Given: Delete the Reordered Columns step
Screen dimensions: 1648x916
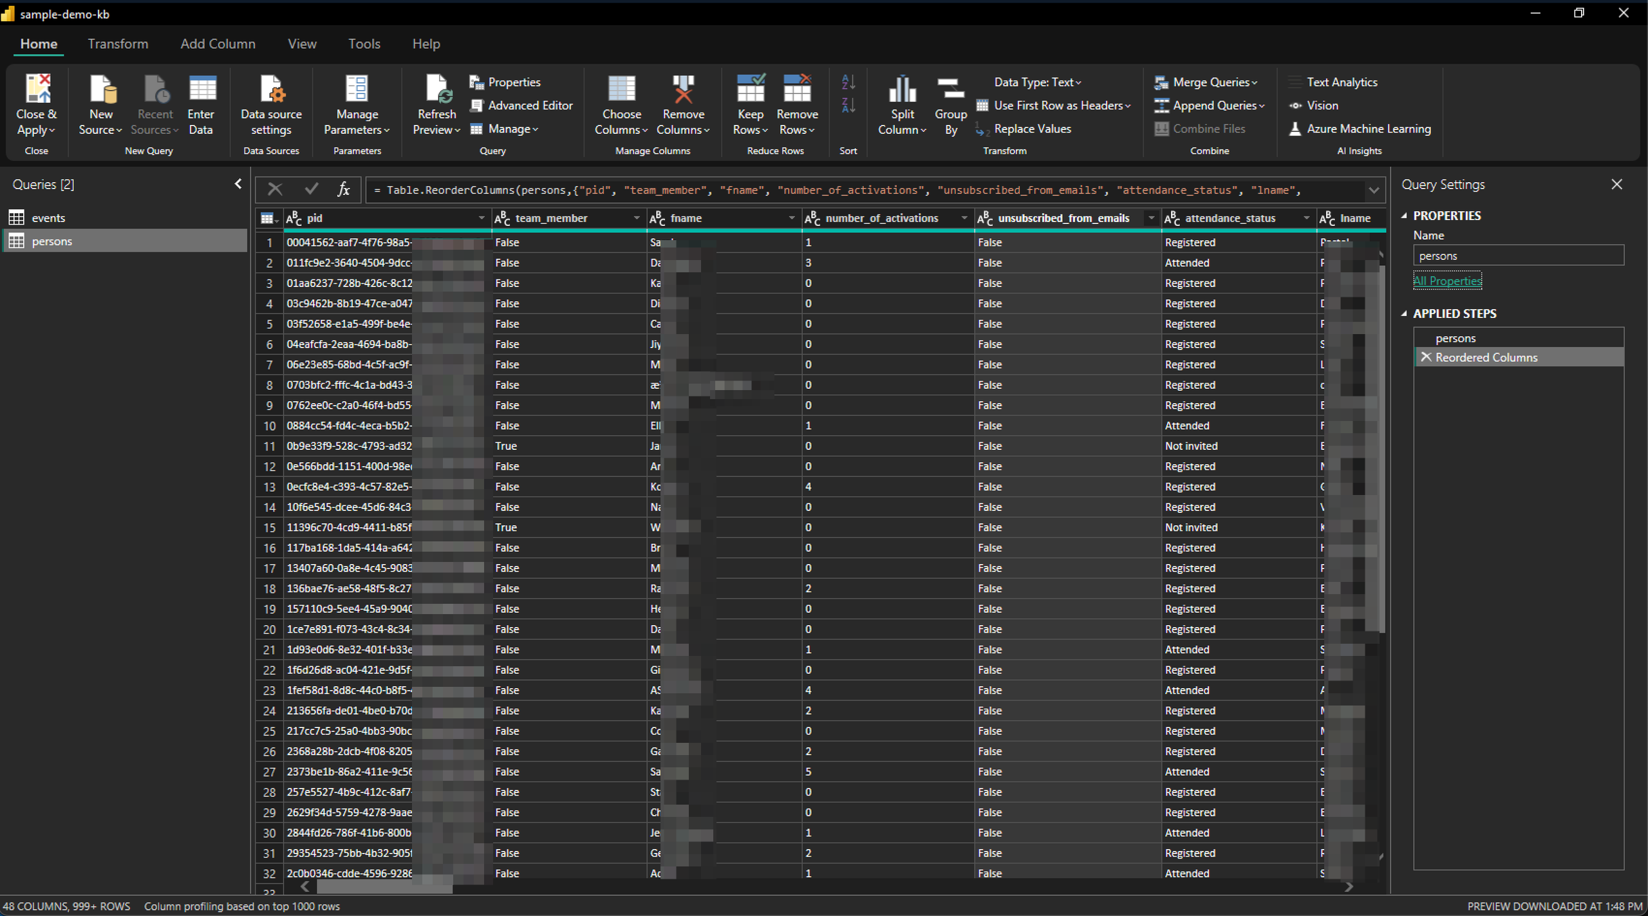Looking at the screenshot, I should (1426, 357).
